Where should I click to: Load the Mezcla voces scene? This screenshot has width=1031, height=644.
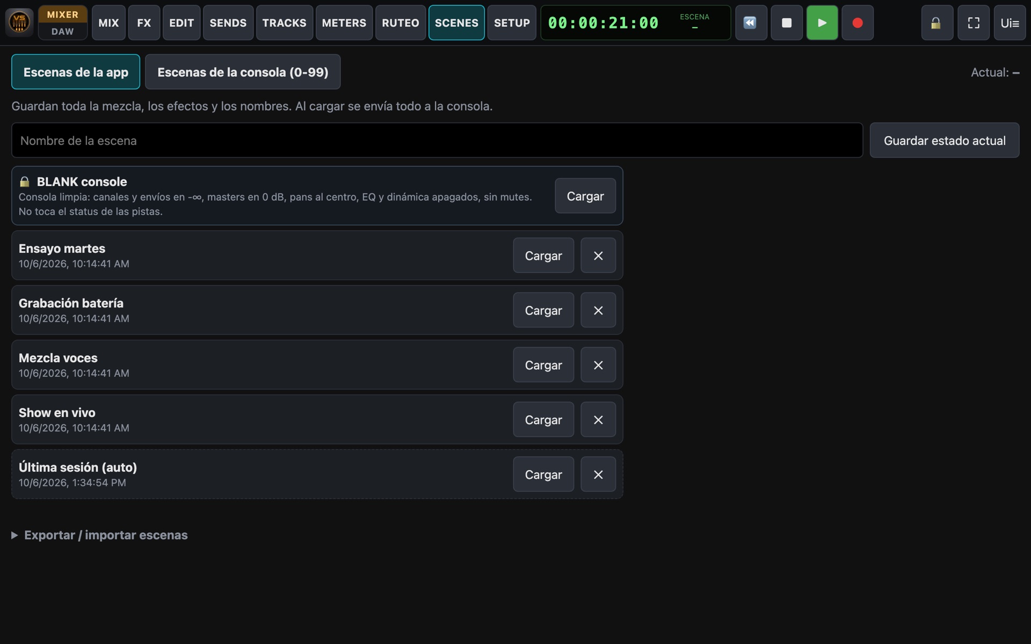(x=543, y=365)
